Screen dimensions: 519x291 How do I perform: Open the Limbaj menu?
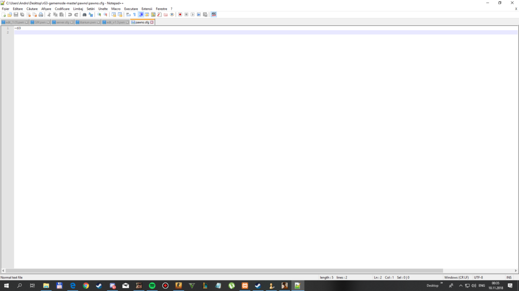pos(78,9)
